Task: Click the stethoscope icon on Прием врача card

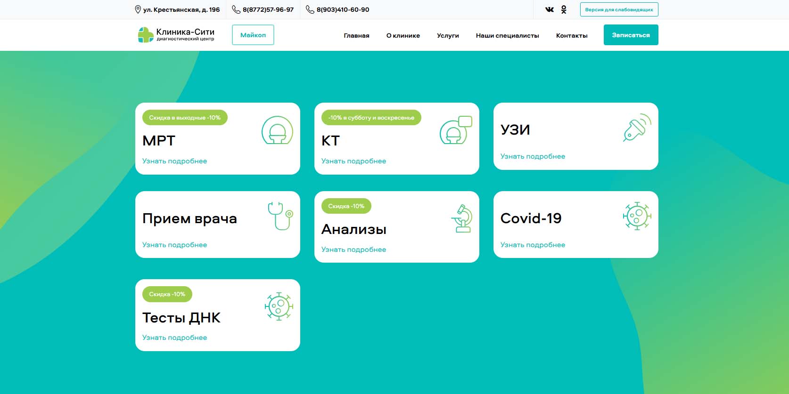Action: [280, 216]
